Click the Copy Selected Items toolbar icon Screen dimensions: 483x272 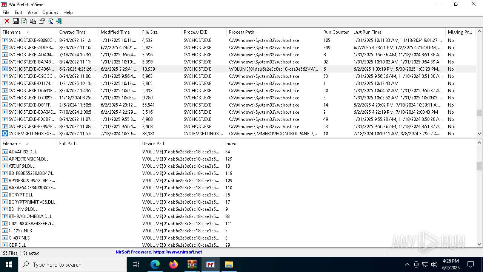(x=33, y=21)
